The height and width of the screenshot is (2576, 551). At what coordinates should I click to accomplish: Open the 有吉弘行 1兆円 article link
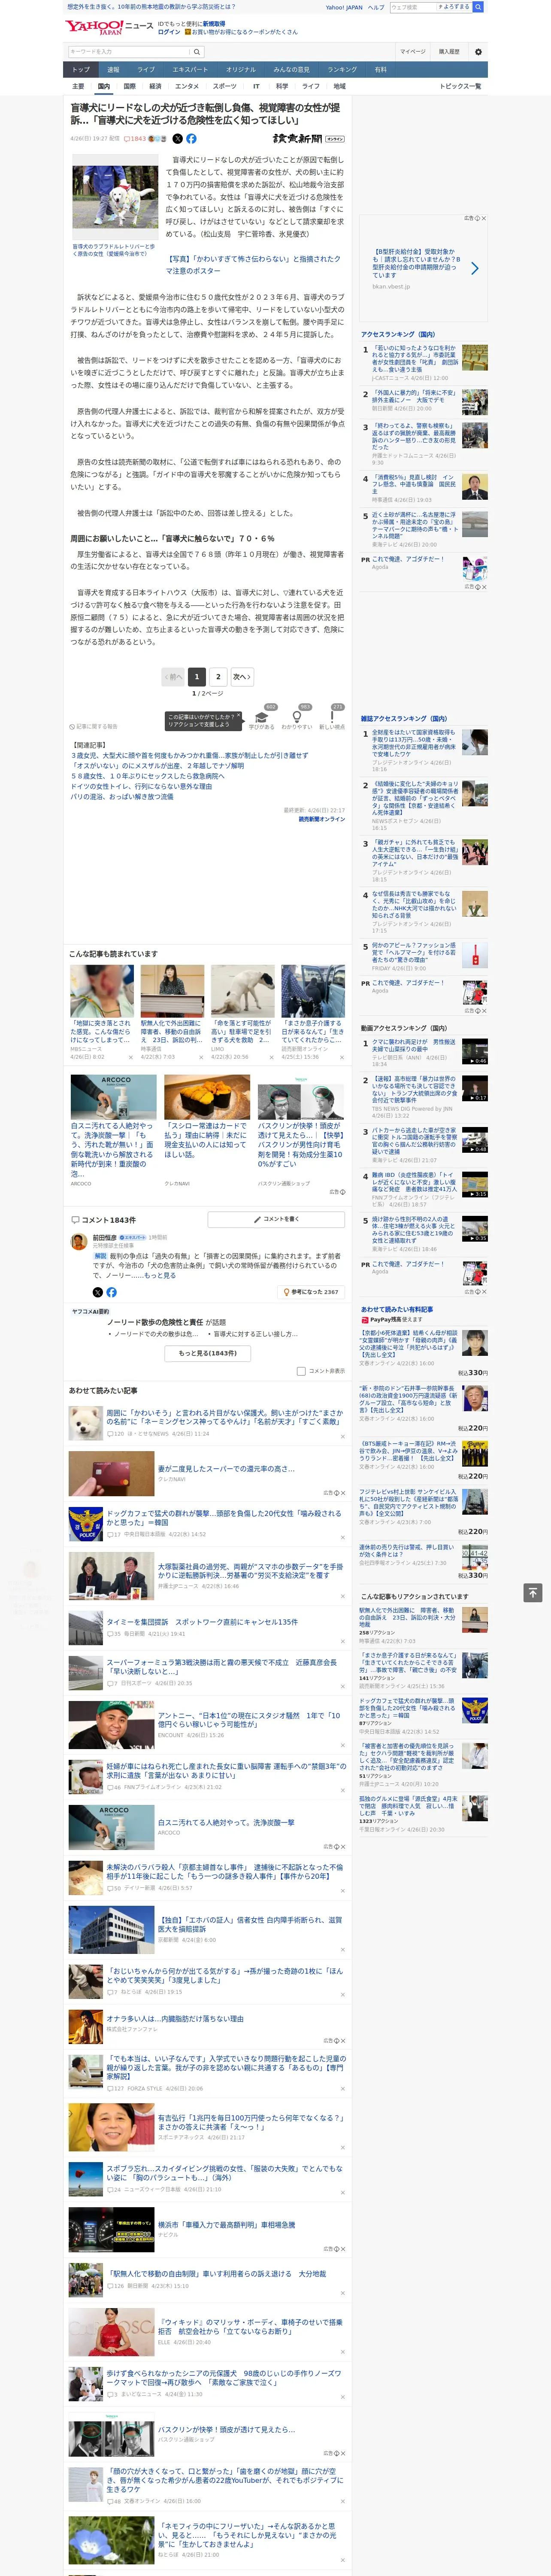(251, 2122)
